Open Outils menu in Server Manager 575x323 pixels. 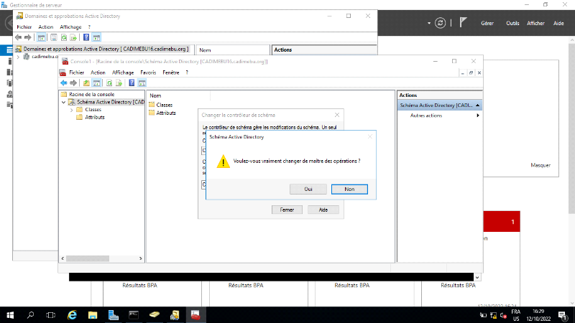pyautogui.click(x=512, y=23)
